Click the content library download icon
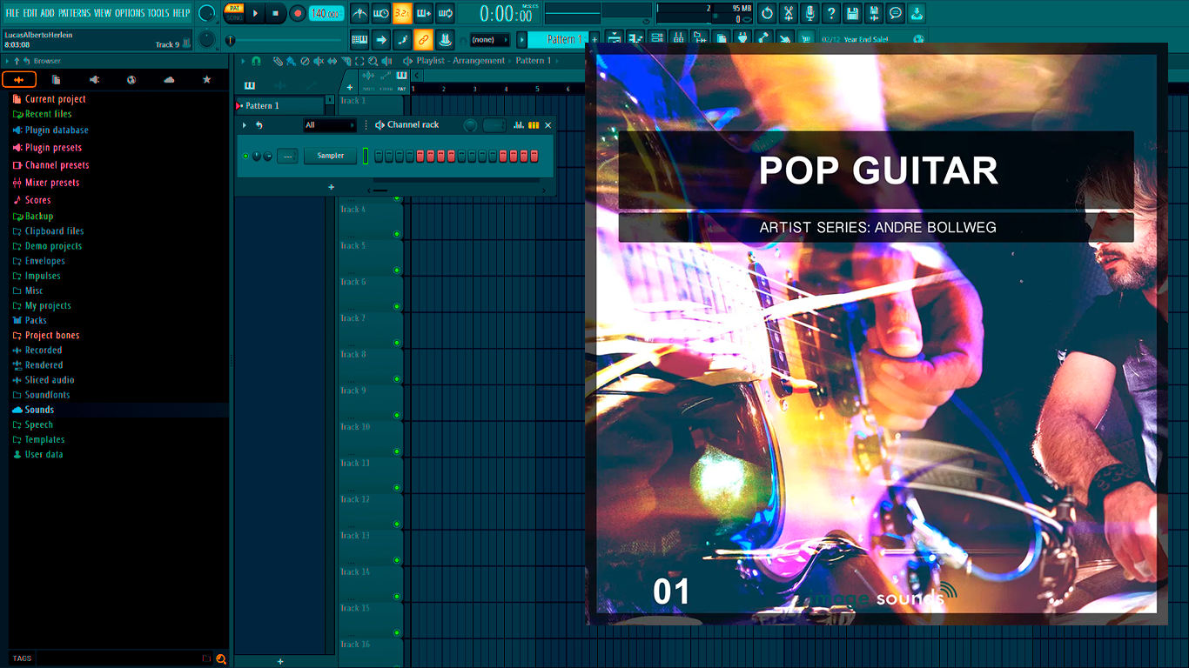Viewport: 1189px width, 668px height. tap(916, 13)
